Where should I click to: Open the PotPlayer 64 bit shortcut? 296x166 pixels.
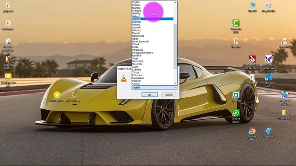point(8,80)
